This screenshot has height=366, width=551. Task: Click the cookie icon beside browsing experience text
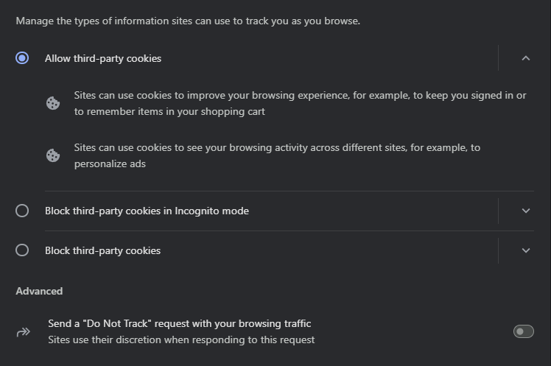pos(53,103)
